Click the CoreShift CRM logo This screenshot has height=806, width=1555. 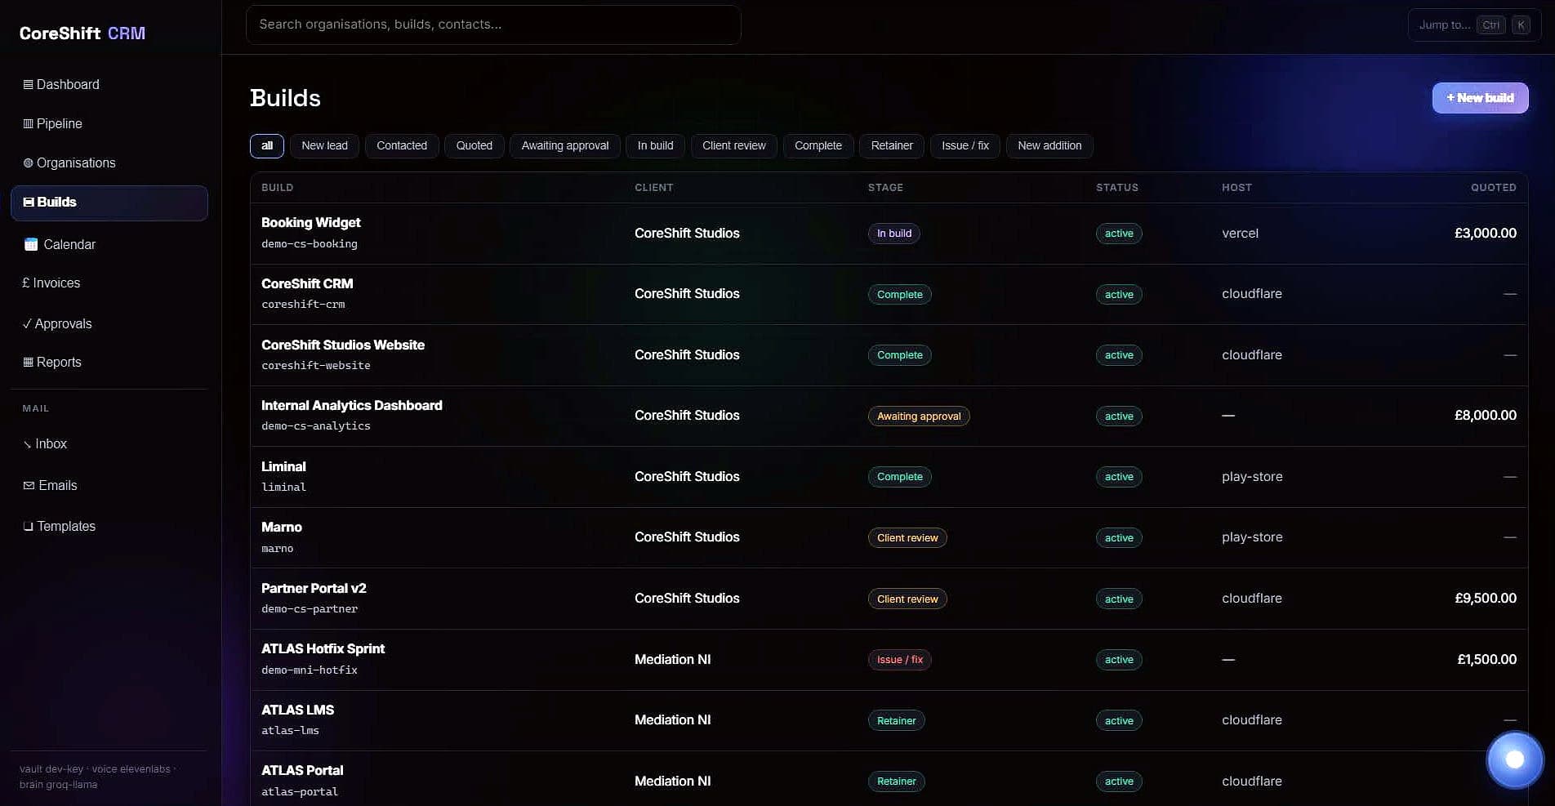82,33
